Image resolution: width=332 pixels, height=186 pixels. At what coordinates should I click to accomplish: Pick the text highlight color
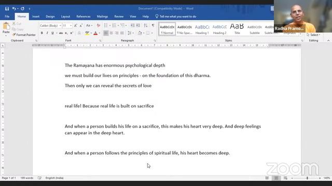[x=87, y=33]
